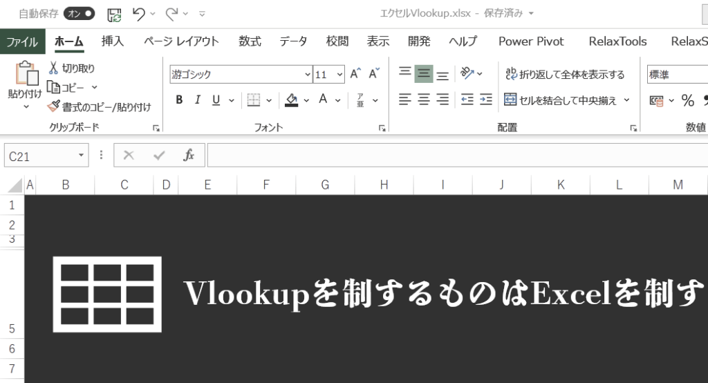Image resolution: width=708 pixels, height=383 pixels.
Task: Open the fill color palette dropdown
Action: 306,100
